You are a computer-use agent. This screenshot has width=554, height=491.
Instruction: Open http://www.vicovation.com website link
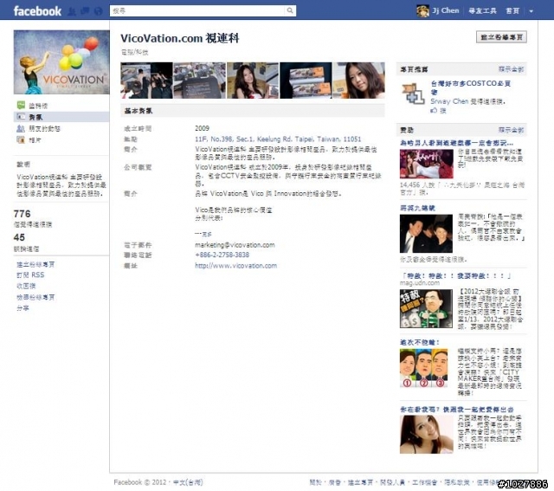click(235, 266)
